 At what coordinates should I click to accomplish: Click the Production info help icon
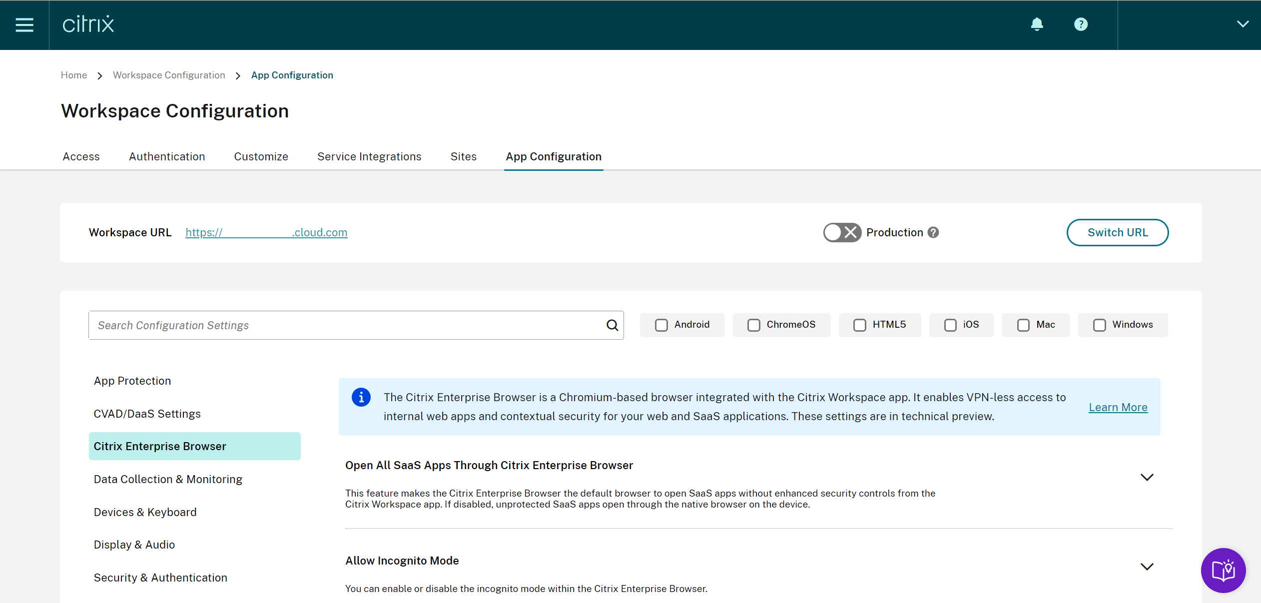[x=933, y=233]
